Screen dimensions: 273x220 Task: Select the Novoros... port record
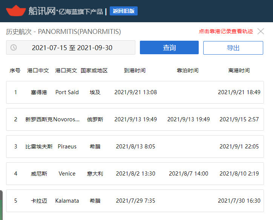(x=135, y=119)
